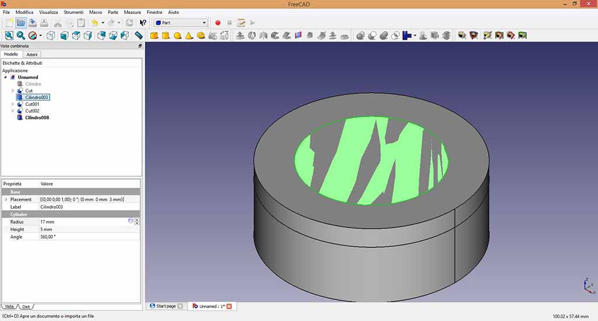Select the greyed Cilindro tree item

coord(33,84)
